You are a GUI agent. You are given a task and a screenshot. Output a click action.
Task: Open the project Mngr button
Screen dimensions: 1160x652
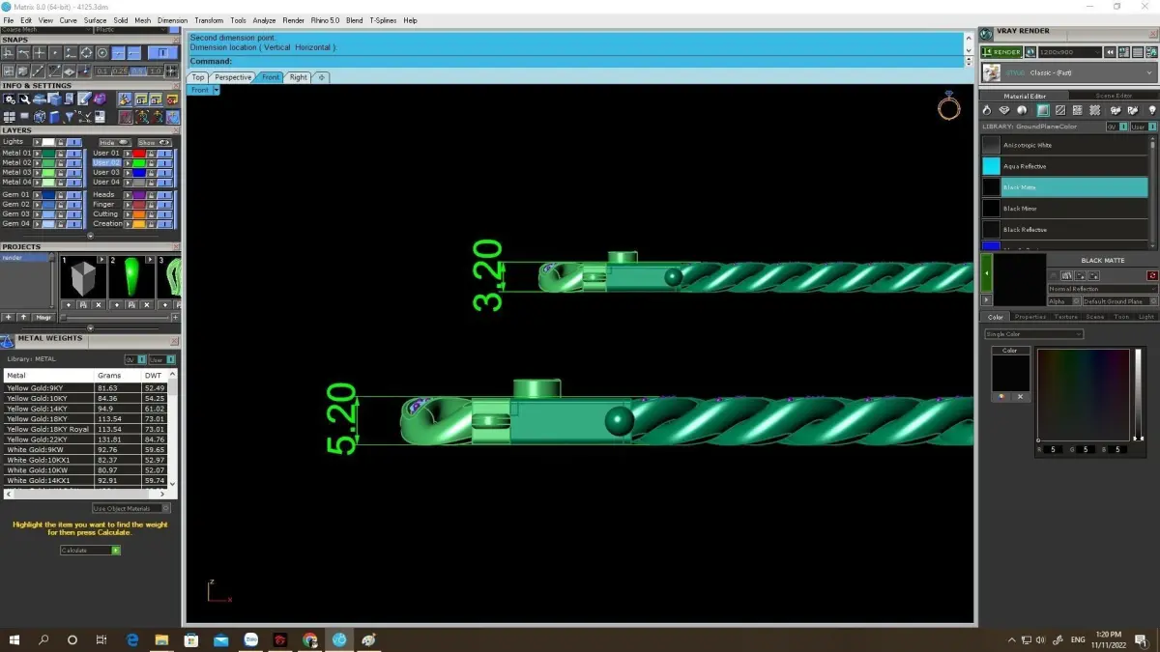point(43,317)
